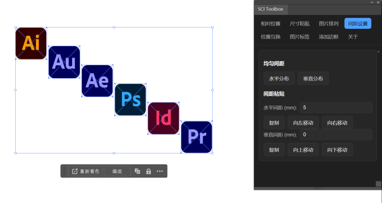This screenshot has height=203, width=382.
Task: Select the Ps Photoshop icon on canvas
Action: [130, 100]
